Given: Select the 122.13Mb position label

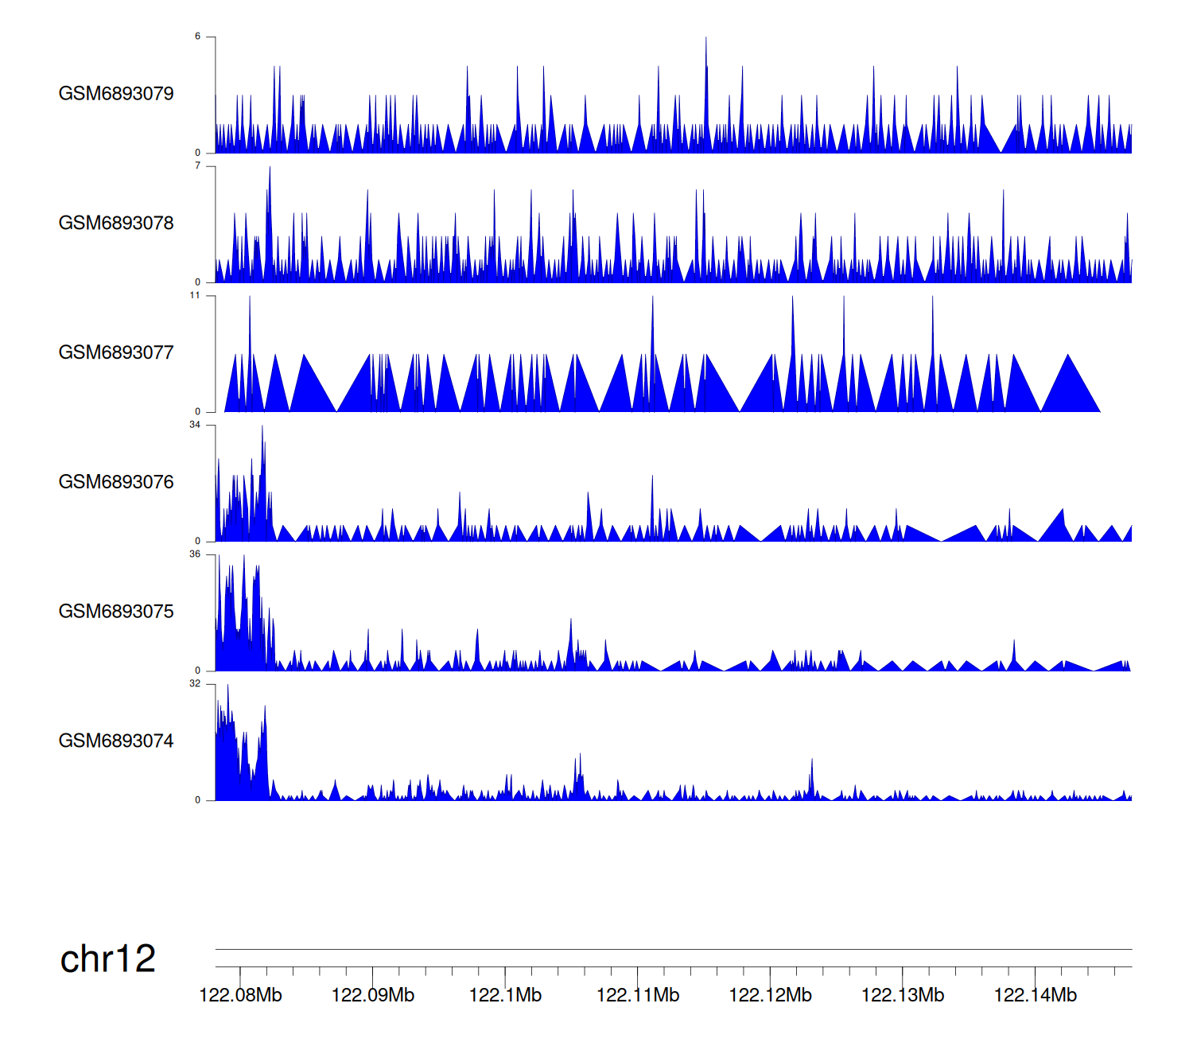Looking at the screenshot, I should [903, 996].
